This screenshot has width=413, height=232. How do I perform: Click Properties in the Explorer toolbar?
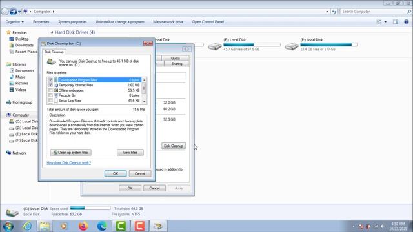click(x=41, y=22)
